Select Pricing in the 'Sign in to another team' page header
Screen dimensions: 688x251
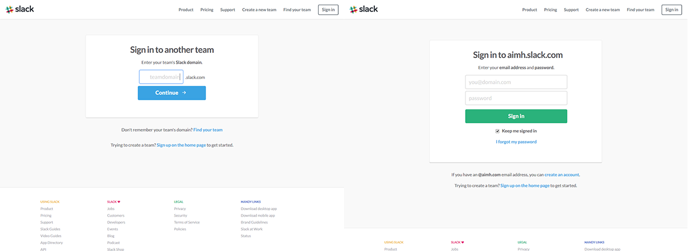point(206,10)
